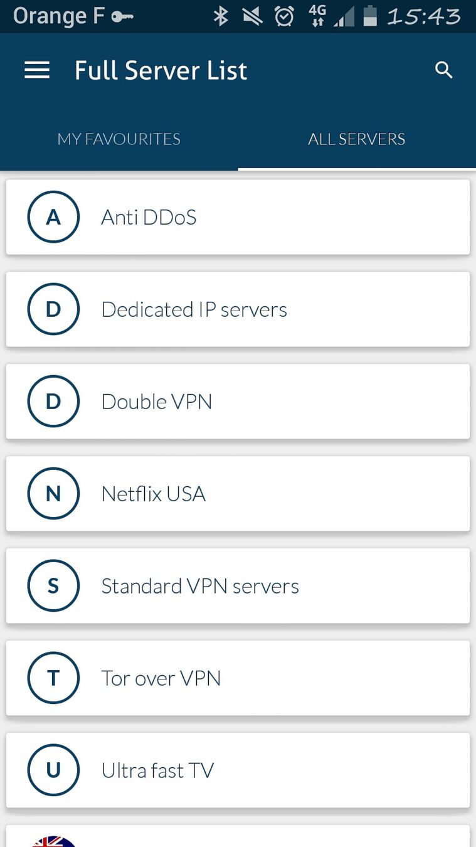The image size is (476, 847).
Task: Tap the Bluetooth icon in status bar
Action: coord(221,16)
